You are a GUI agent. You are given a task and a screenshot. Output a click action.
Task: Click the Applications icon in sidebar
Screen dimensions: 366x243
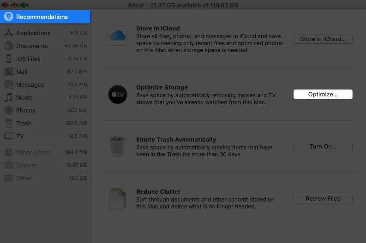click(x=9, y=33)
